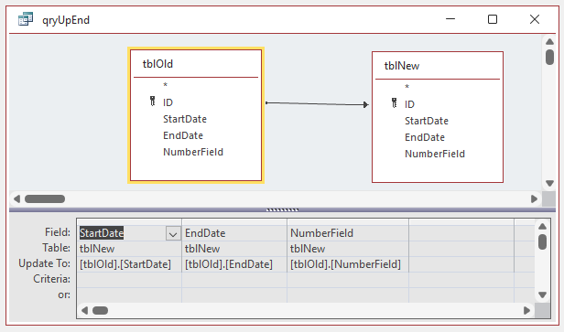The height and width of the screenshot is (332, 564).
Task: Click the table pane scroll up arrow
Action: click(549, 42)
